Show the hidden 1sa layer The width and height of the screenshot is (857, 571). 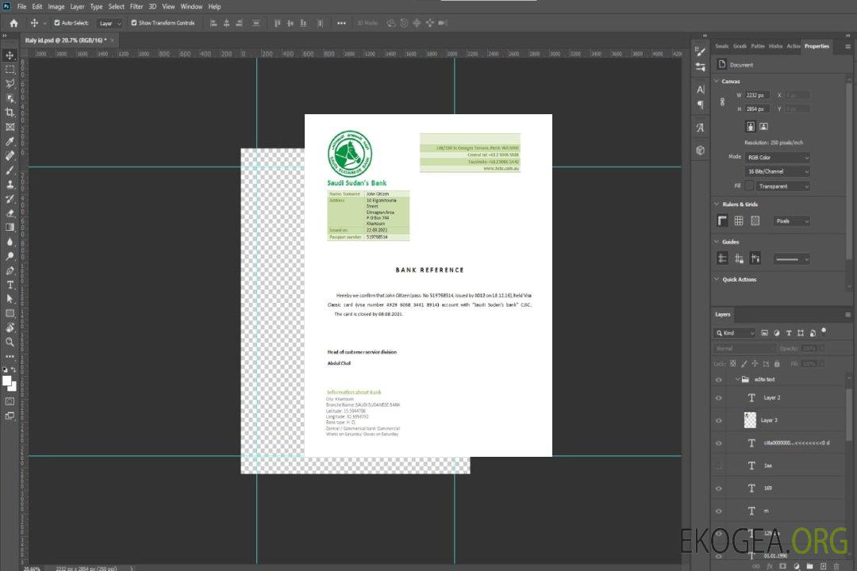pyautogui.click(x=719, y=466)
